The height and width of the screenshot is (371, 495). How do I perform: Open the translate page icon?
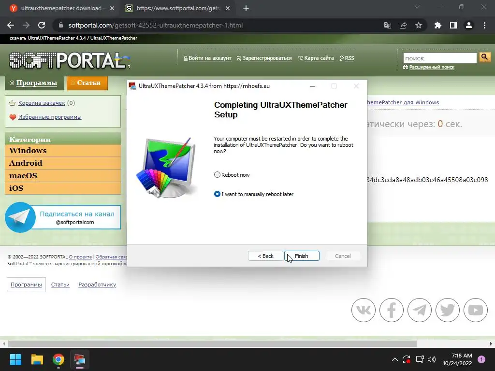[388, 25]
